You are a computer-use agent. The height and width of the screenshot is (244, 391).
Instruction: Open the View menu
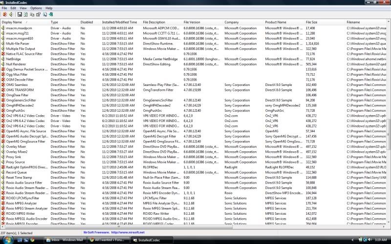tap(23, 8)
